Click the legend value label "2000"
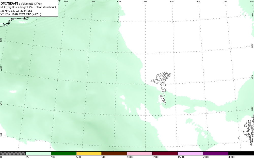The width and height of the screenshot is (254, 159). pyautogui.click(x=206, y=157)
